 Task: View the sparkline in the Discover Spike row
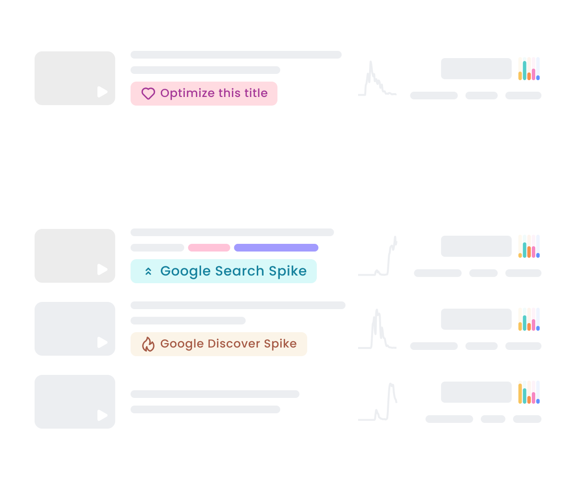(378, 330)
